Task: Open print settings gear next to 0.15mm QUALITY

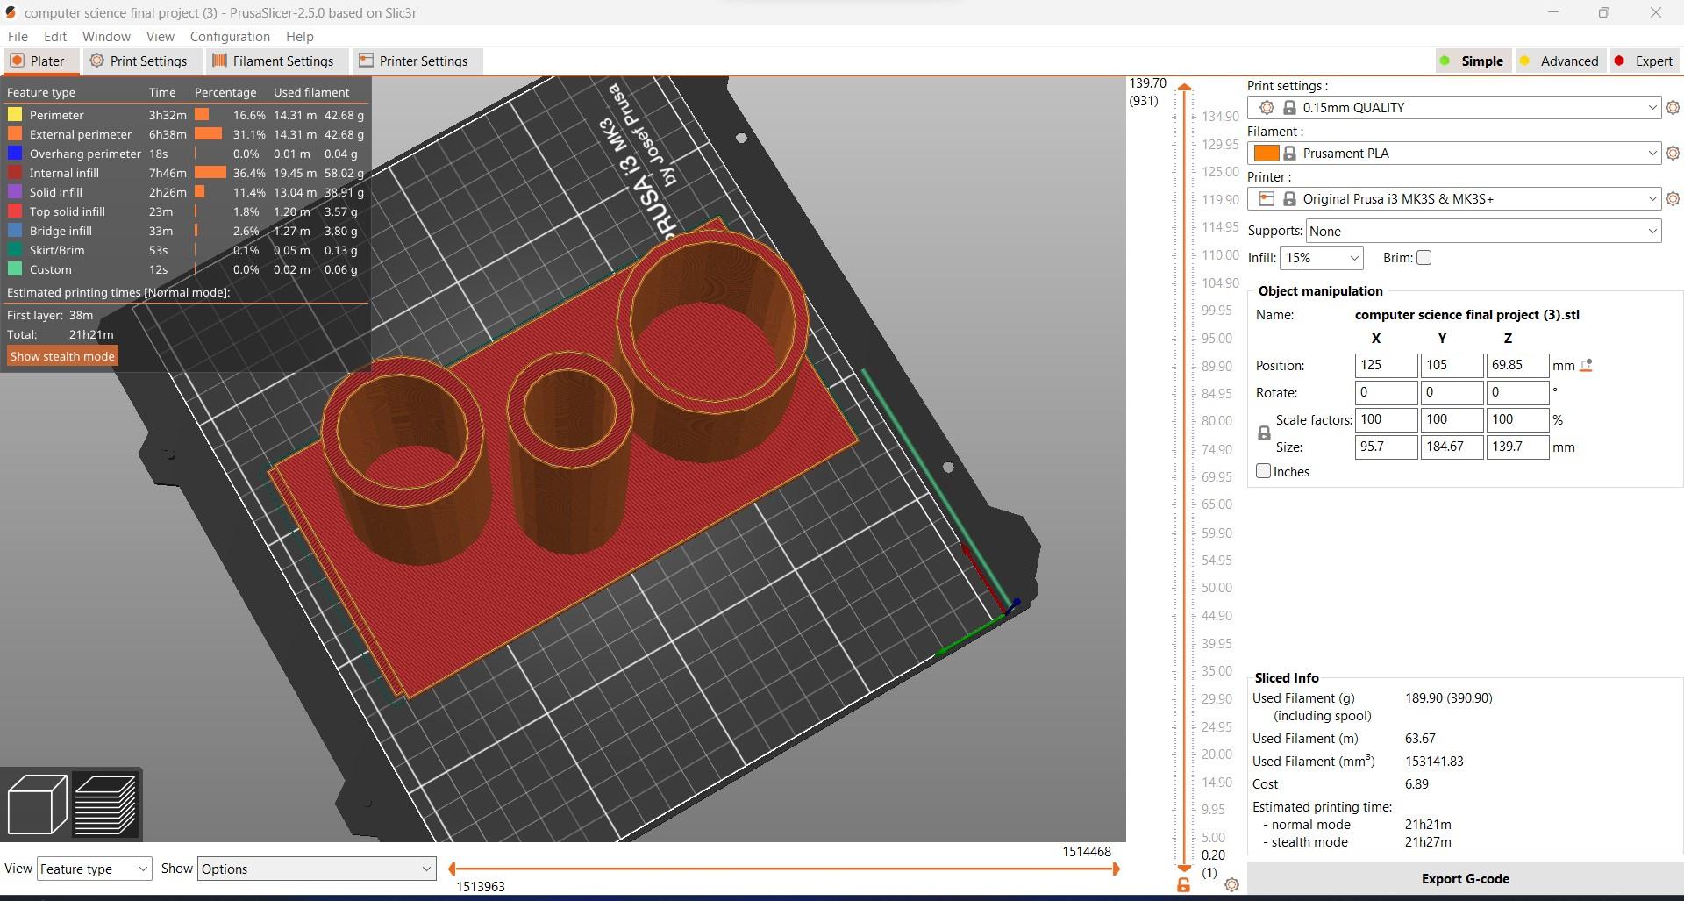Action: [x=1673, y=107]
